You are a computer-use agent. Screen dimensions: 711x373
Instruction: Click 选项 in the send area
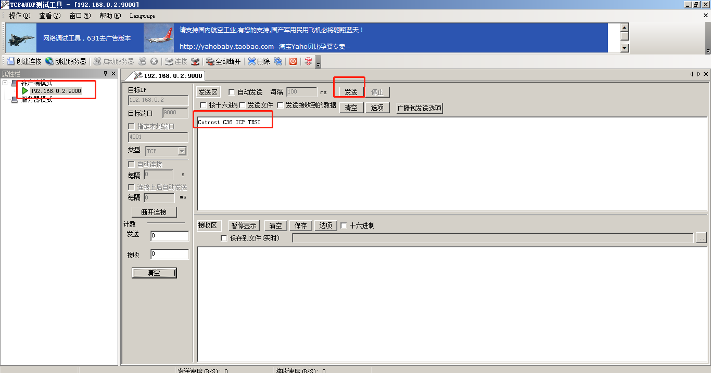point(377,108)
